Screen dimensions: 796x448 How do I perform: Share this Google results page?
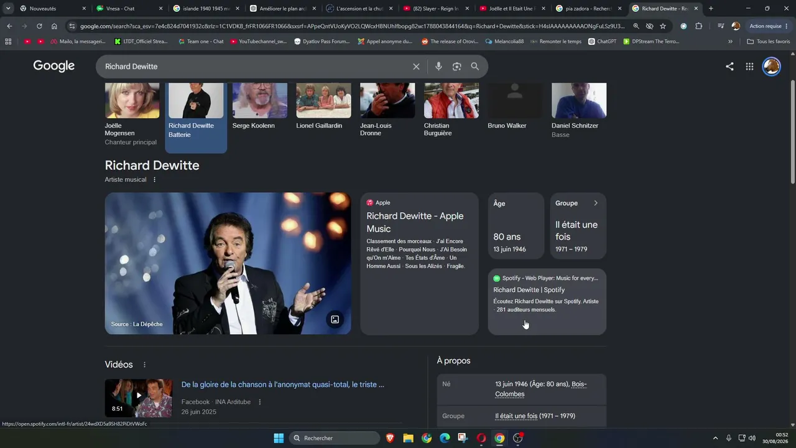coord(729,67)
